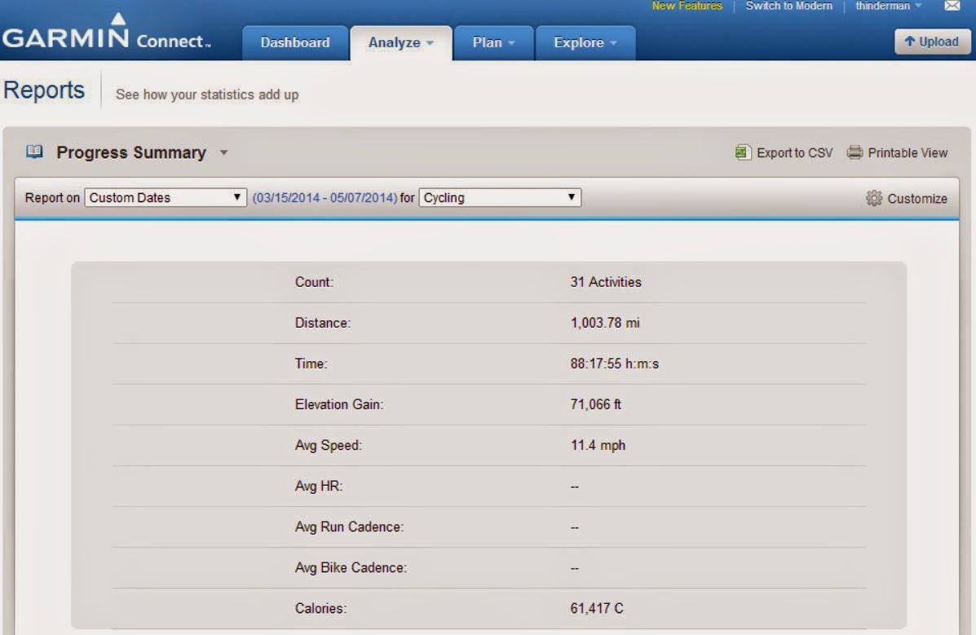Click the 'Count:' row label
This screenshot has height=635, width=976.
[315, 282]
